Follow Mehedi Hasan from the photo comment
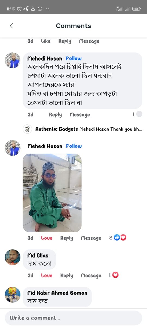Screen dimensions: 147x328 pyautogui.click(x=74, y=146)
